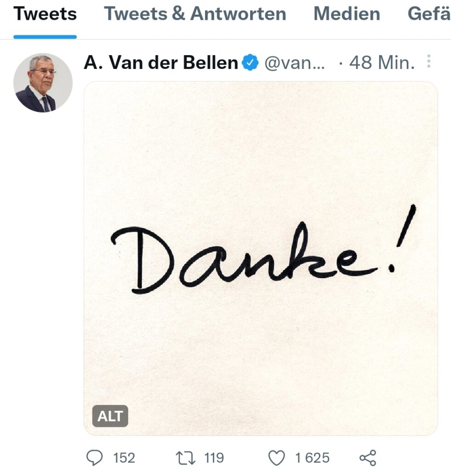Open the partially visible Gefä tab
Screen dimensions: 451x471
(428, 14)
